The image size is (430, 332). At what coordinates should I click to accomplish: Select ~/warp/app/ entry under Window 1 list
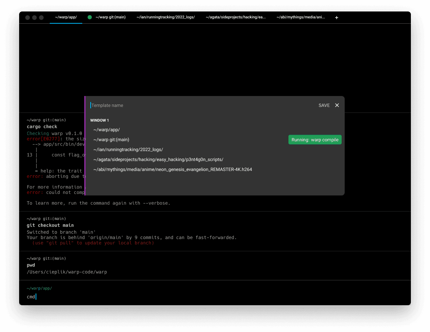pos(107,130)
